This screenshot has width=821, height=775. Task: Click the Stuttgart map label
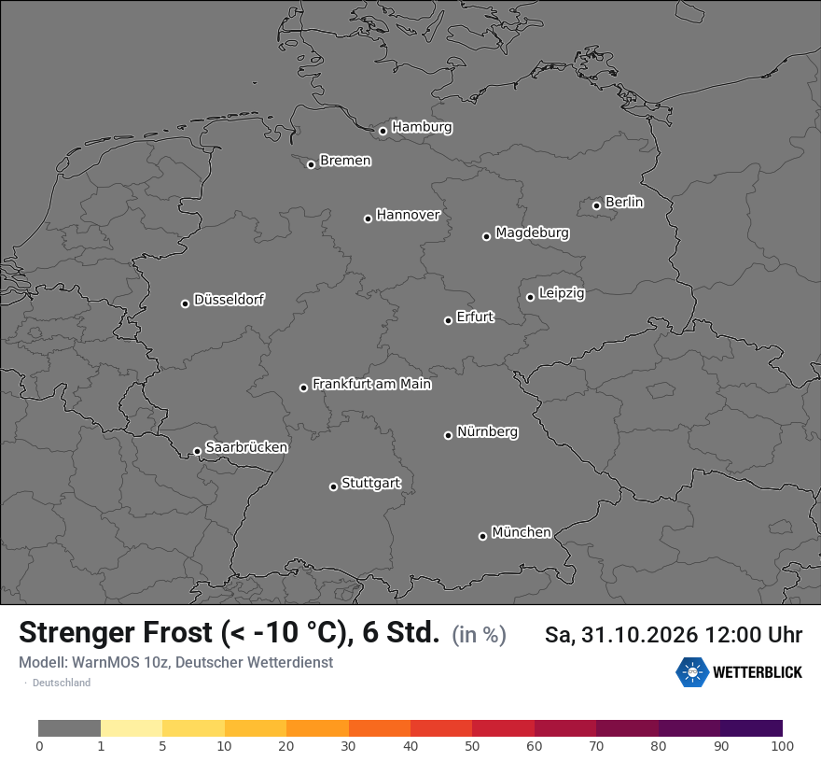[x=371, y=484]
